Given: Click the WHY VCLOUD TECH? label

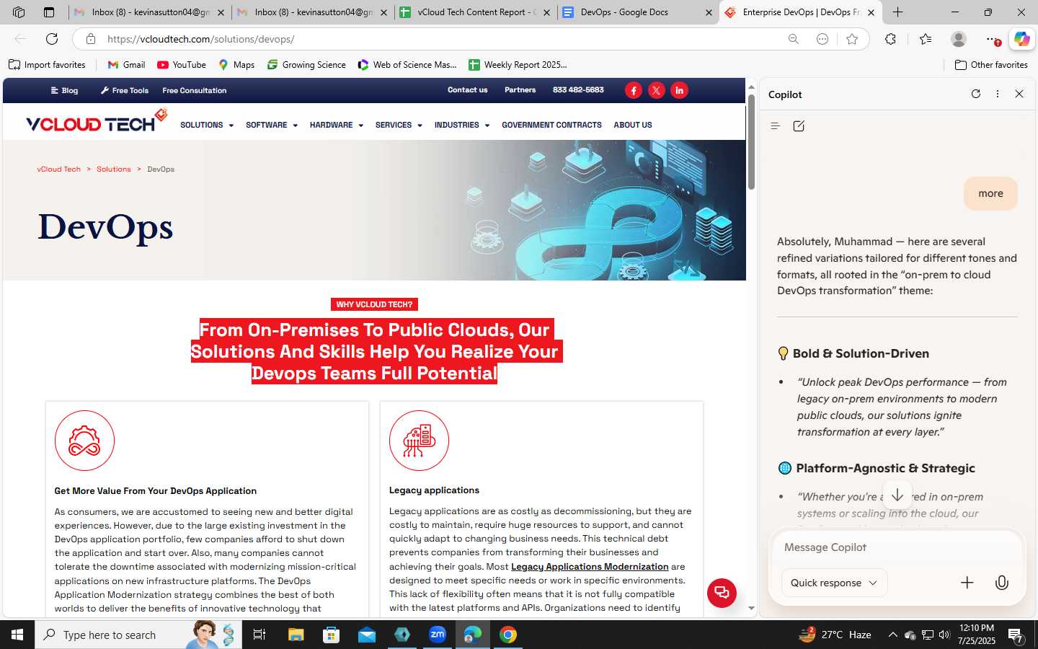Looking at the screenshot, I should coord(374,304).
